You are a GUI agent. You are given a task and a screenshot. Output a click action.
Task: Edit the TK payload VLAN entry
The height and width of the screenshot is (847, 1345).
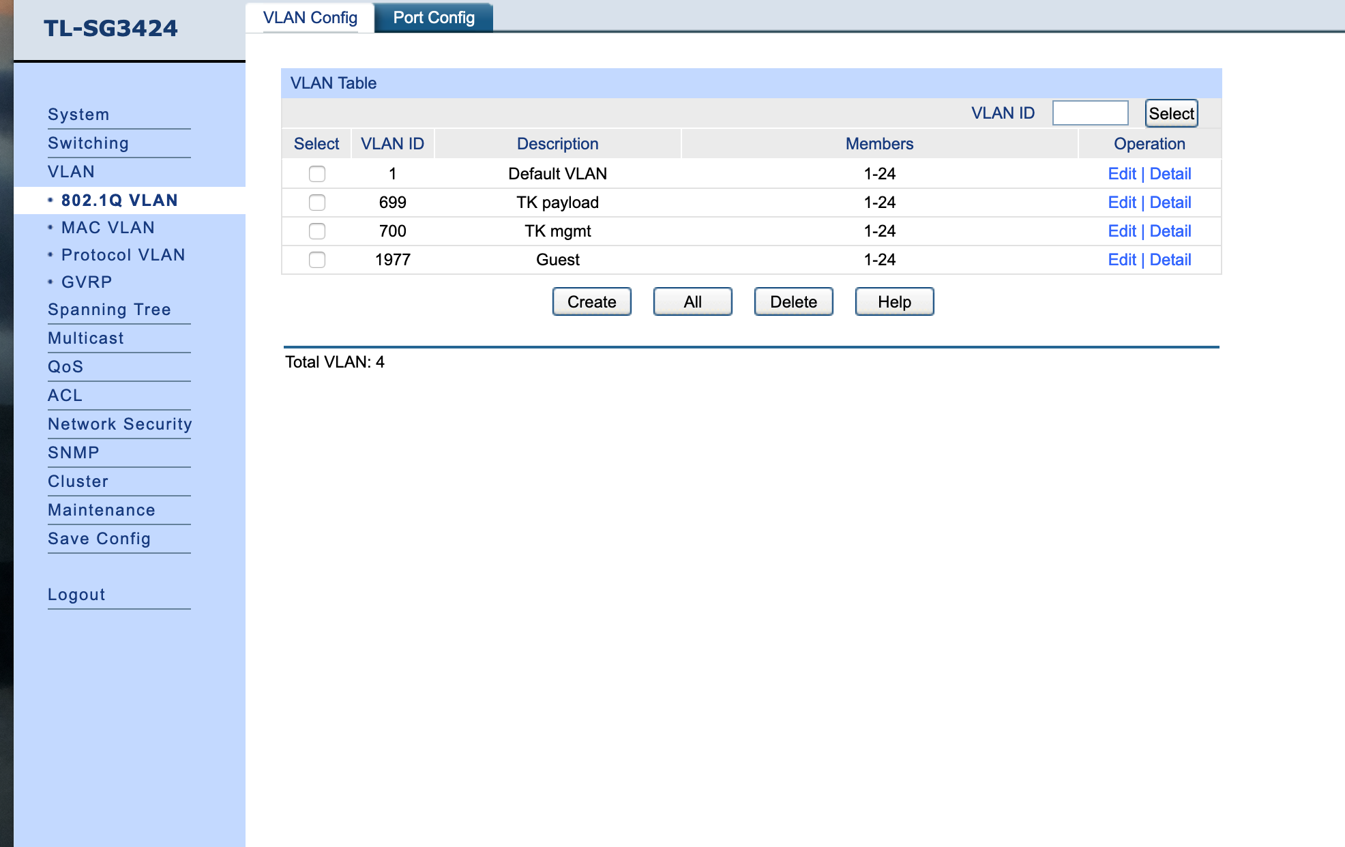[x=1122, y=203]
